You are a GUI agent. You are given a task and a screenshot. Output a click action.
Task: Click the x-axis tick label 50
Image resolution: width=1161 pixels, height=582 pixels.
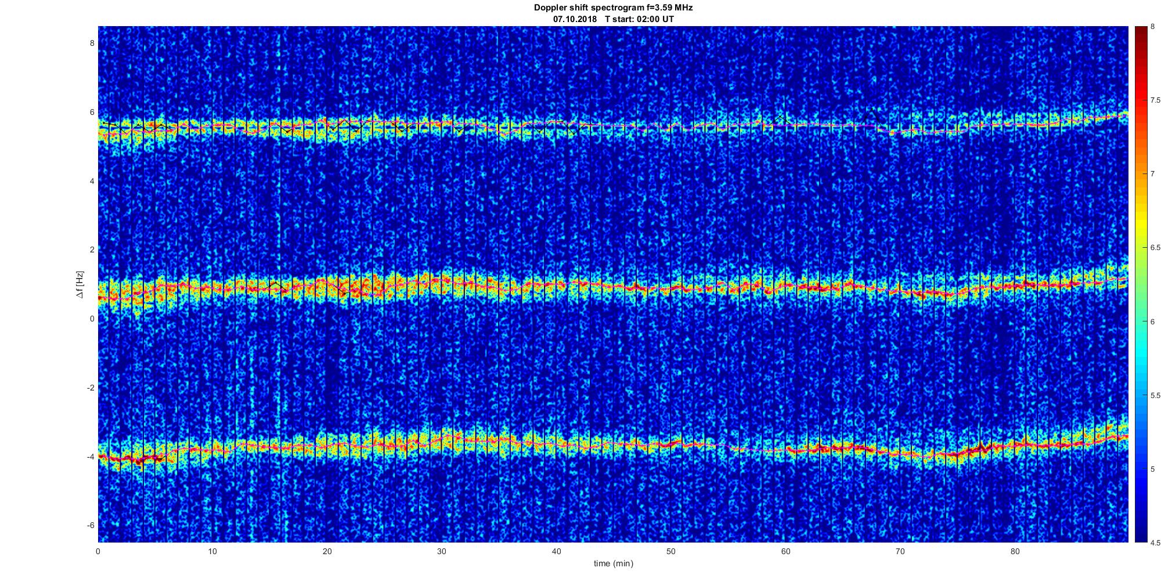pos(670,552)
